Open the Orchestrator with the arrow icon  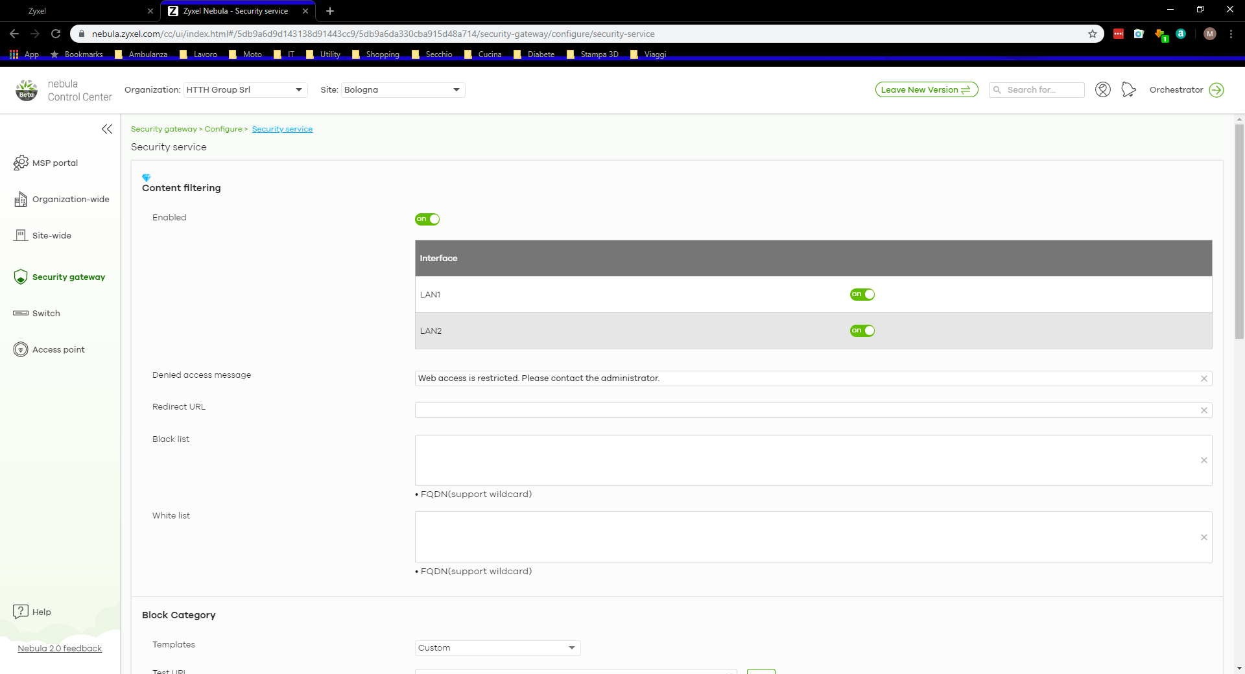[1217, 90]
